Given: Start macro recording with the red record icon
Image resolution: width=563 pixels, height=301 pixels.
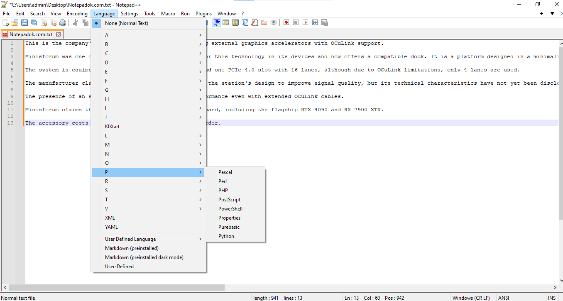Looking at the screenshot, I should point(286,22).
